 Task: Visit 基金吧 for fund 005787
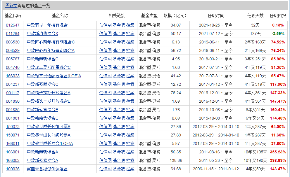(x=119, y=59)
